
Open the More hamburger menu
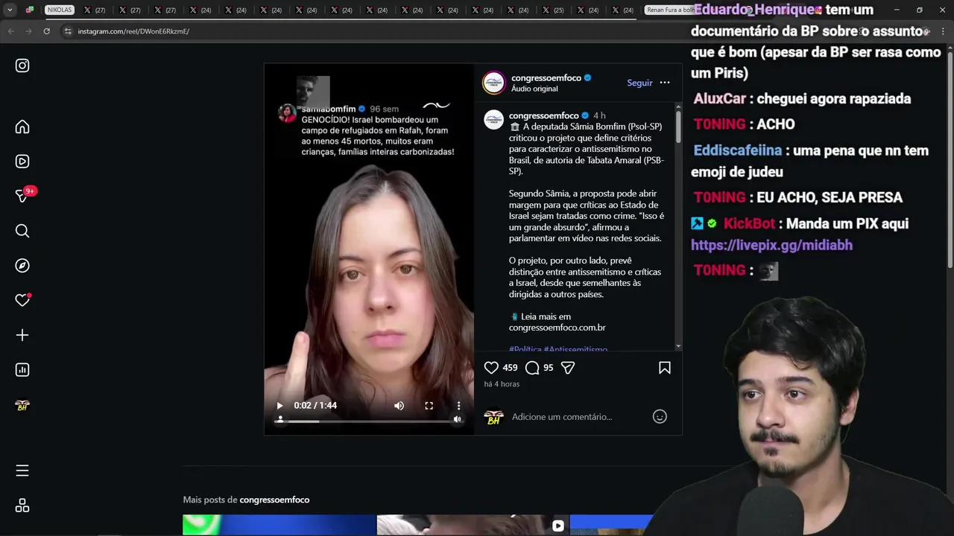tap(22, 470)
